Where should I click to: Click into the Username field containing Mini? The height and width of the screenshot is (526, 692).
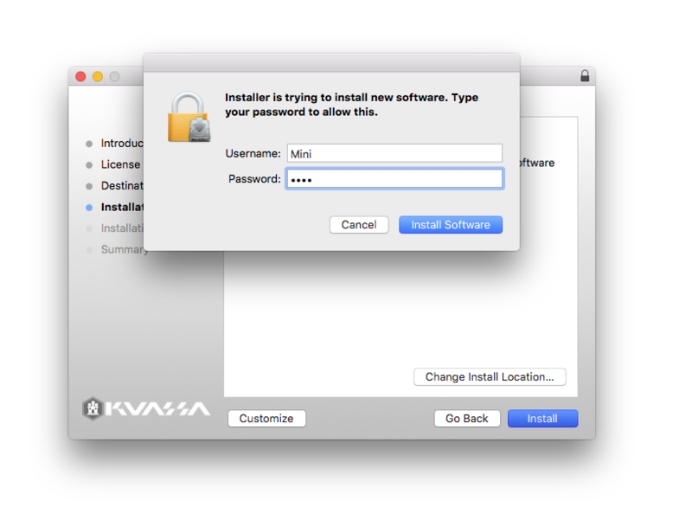[x=394, y=154]
